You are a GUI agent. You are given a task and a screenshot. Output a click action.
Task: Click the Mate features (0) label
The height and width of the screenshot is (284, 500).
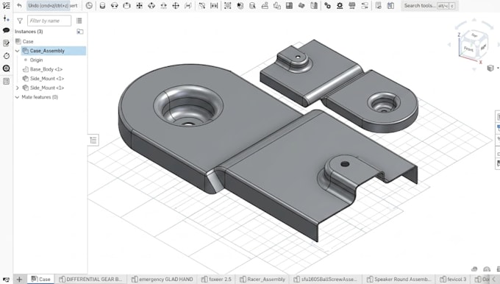(x=40, y=97)
